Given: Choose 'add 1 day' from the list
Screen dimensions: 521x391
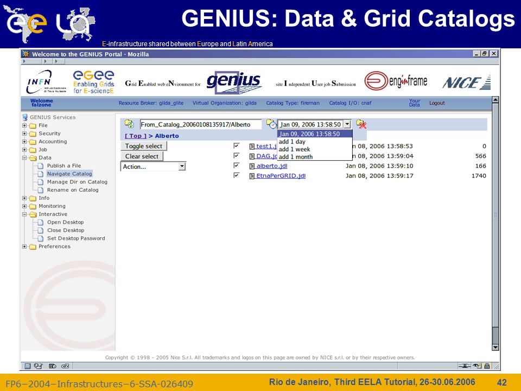Looking at the screenshot, I should tap(315, 142).
